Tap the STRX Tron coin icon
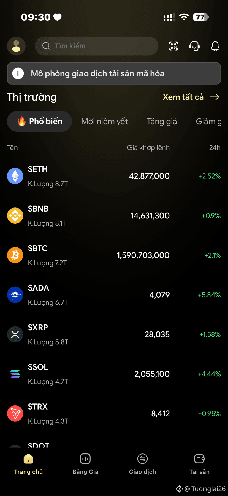The width and height of the screenshot is (228, 496). pos(15,413)
